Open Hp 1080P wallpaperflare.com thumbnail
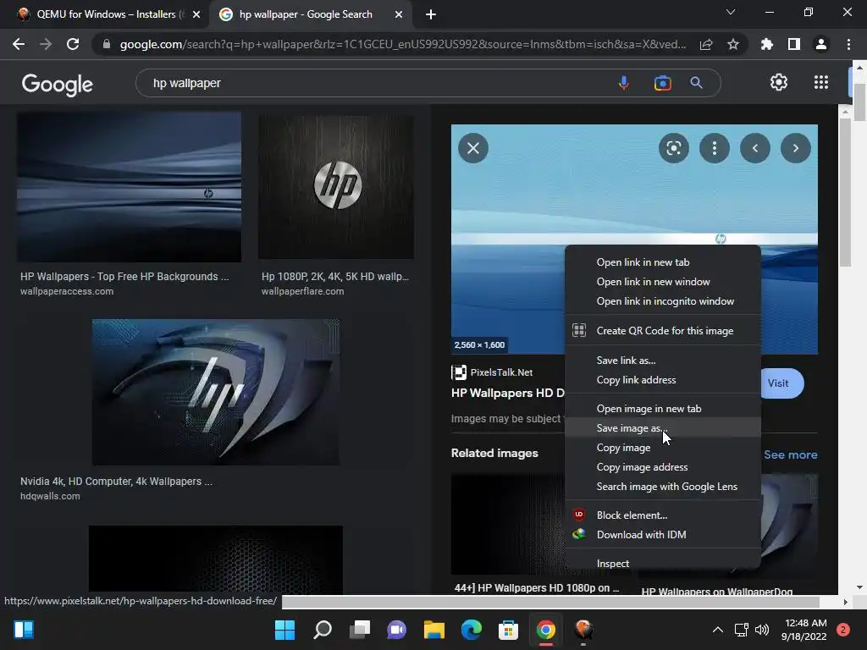 click(x=335, y=187)
